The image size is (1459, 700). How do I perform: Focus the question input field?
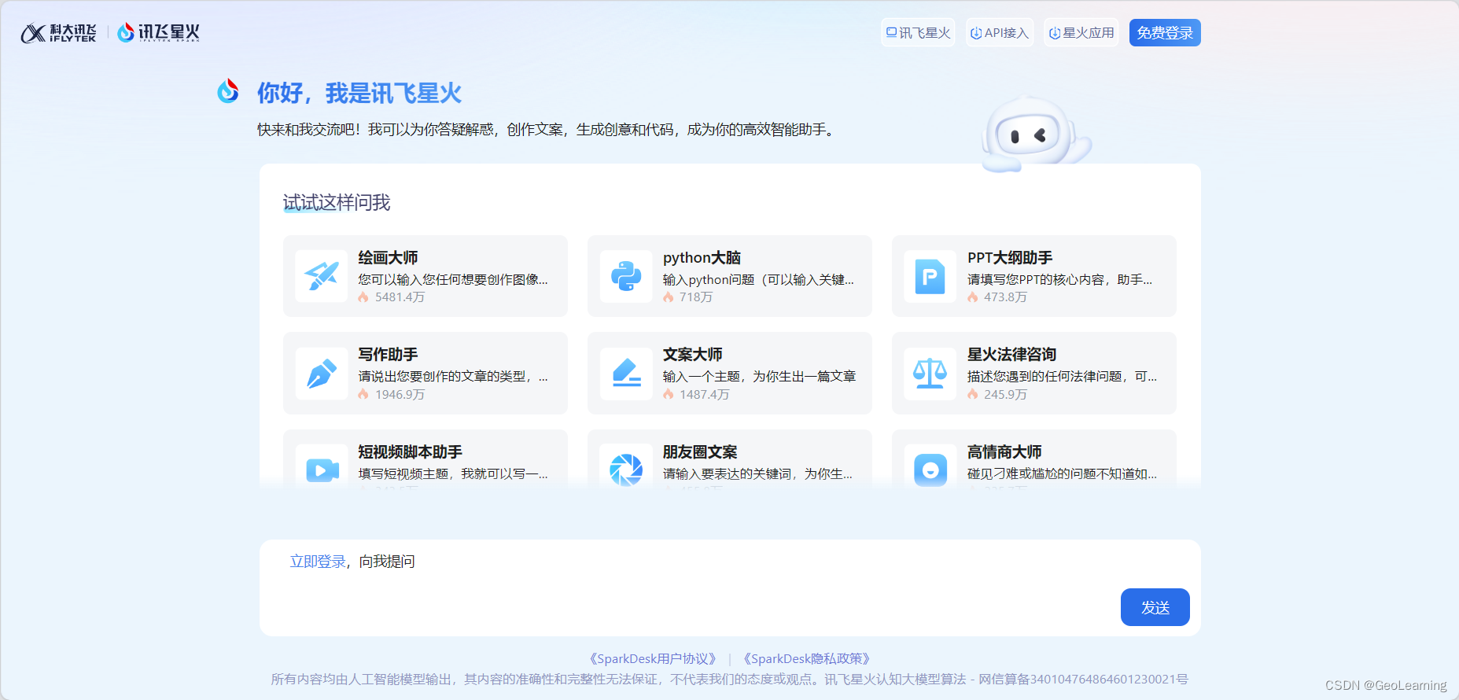(730, 588)
